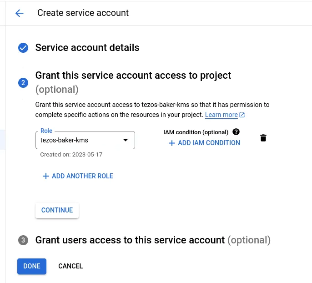Delete the role with the trash icon
The image size is (312, 283).
click(x=263, y=138)
